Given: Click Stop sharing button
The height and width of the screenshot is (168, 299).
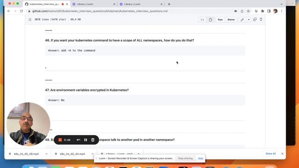Looking at the screenshot, I should [x=185, y=158].
